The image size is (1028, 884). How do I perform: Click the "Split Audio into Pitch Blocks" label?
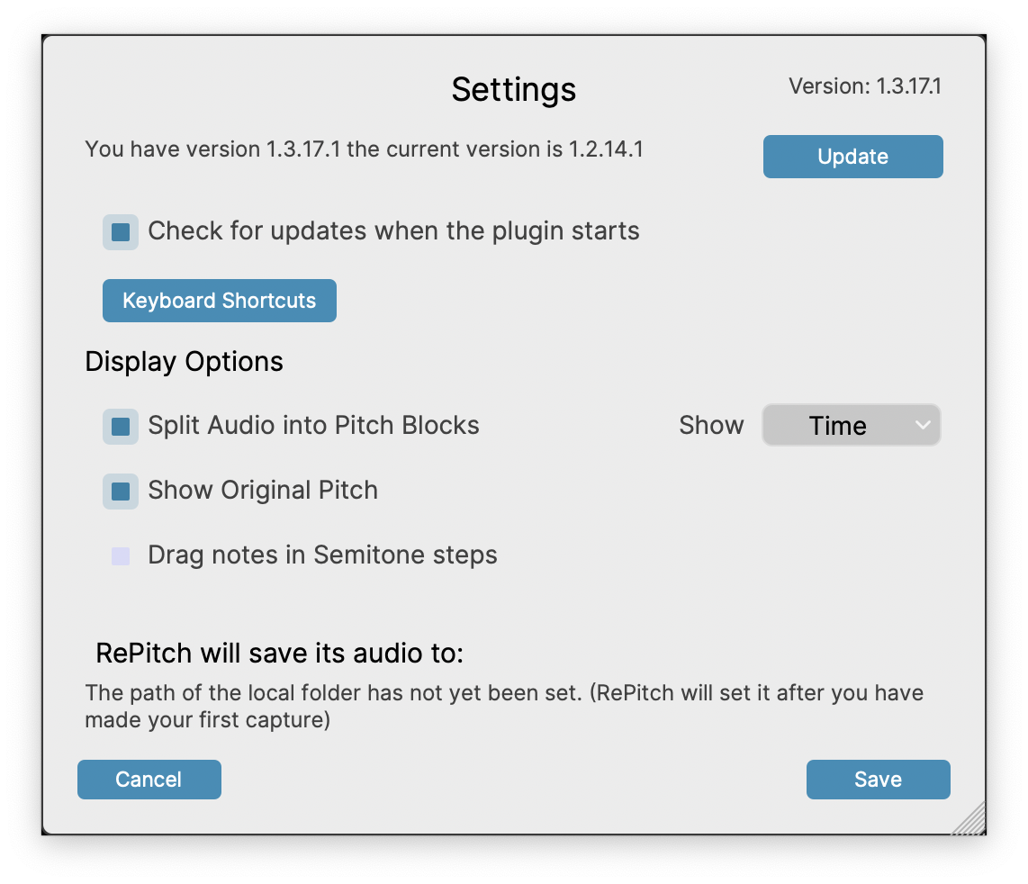pos(313,426)
